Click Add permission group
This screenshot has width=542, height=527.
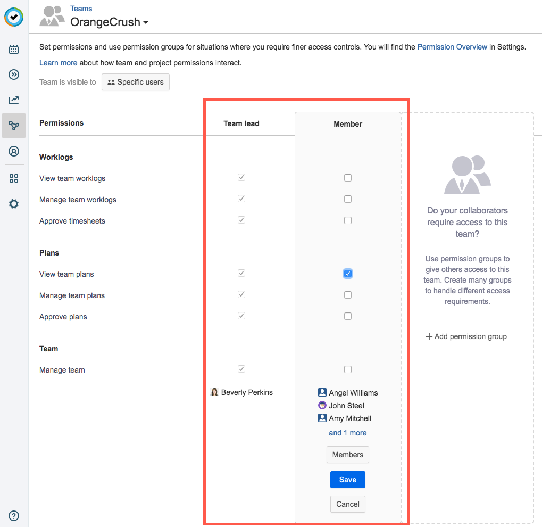pyautogui.click(x=466, y=336)
